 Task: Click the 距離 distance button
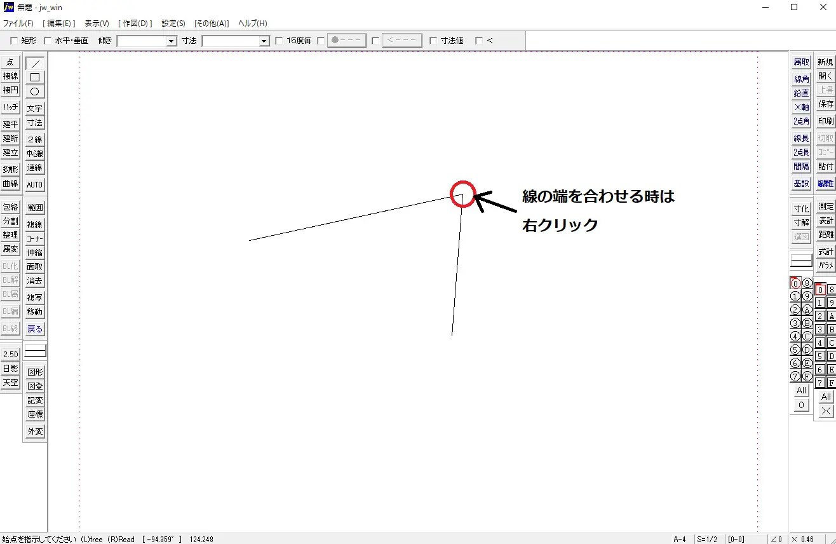[825, 235]
